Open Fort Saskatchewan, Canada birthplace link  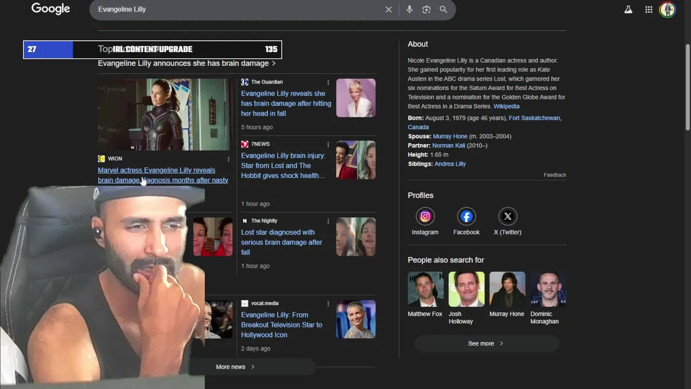484,123
